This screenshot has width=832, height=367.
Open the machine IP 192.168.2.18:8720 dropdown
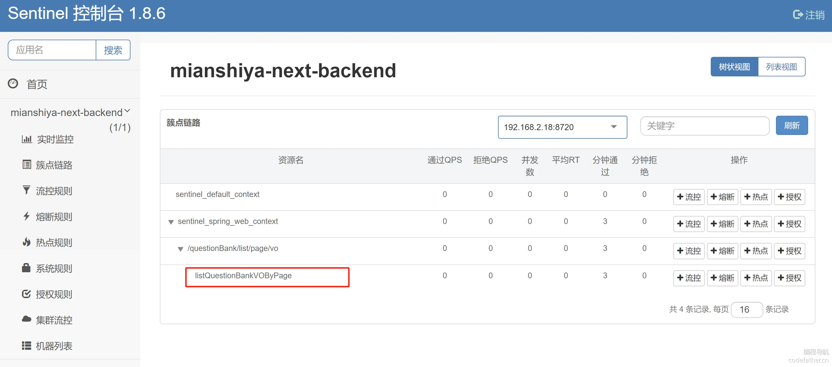562,127
